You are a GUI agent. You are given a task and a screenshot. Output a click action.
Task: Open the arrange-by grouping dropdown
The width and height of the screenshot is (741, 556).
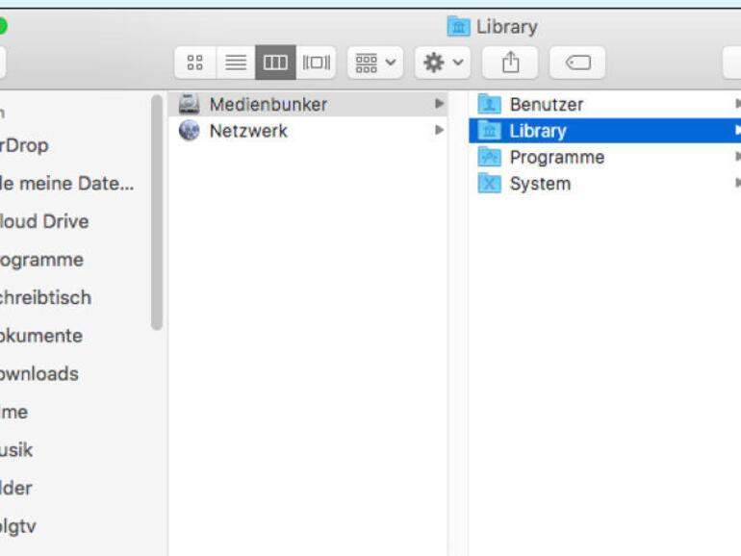click(x=375, y=63)
